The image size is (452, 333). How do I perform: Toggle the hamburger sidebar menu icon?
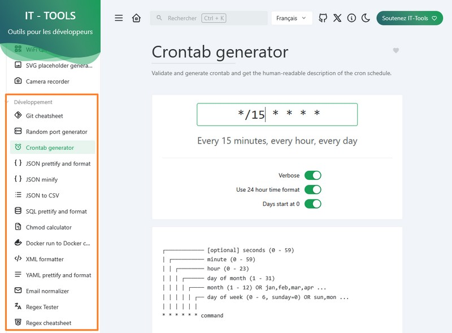(119, 18)
